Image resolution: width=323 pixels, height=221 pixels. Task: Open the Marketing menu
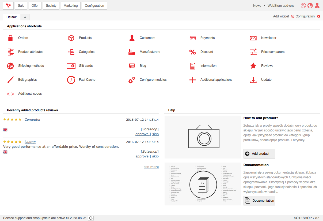(x=71, y=6)
